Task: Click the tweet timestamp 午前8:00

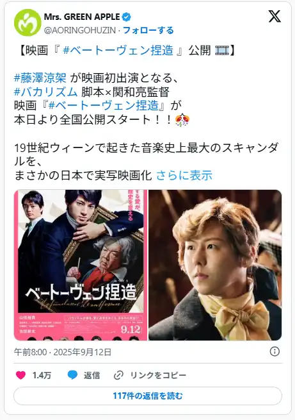Action: tap(31, 352)
